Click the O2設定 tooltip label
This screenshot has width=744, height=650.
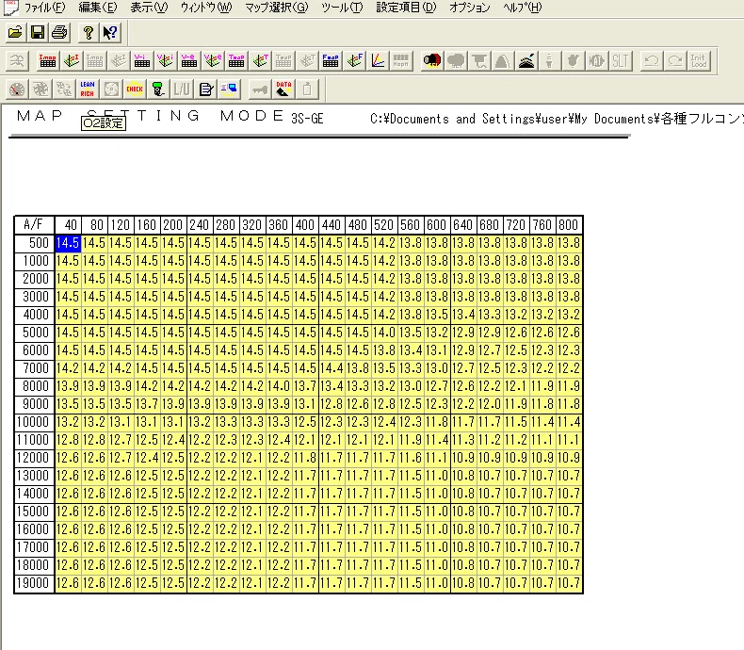pyautogui.click(x=104, y=123)
